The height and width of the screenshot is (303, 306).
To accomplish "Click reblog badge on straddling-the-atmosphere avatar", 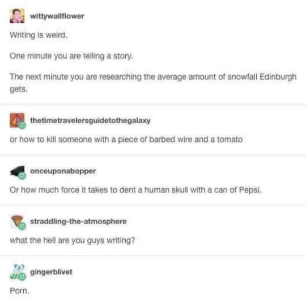I will [22, 226].
